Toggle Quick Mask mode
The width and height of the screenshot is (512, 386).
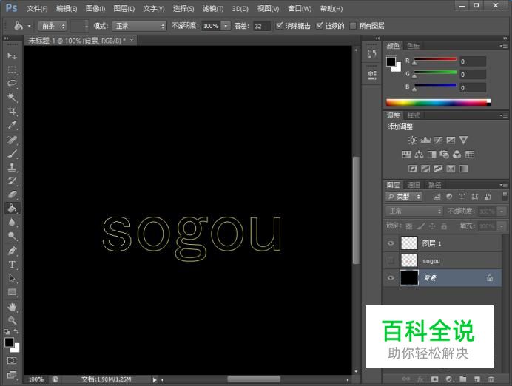(x=12, y=361)
